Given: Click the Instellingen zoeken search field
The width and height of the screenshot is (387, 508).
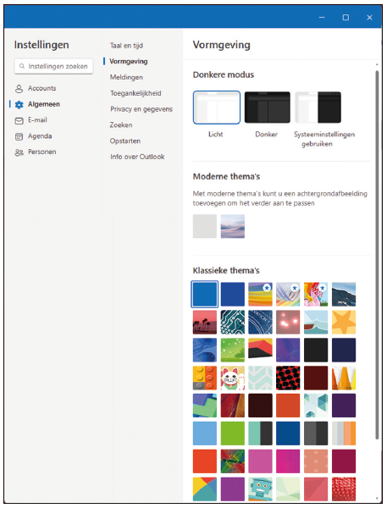Looking at the screenshot, I should pyautogui.click(x=54, y=66).
